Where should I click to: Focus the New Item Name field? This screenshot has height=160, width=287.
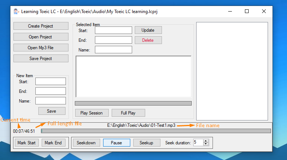(51, 101)
